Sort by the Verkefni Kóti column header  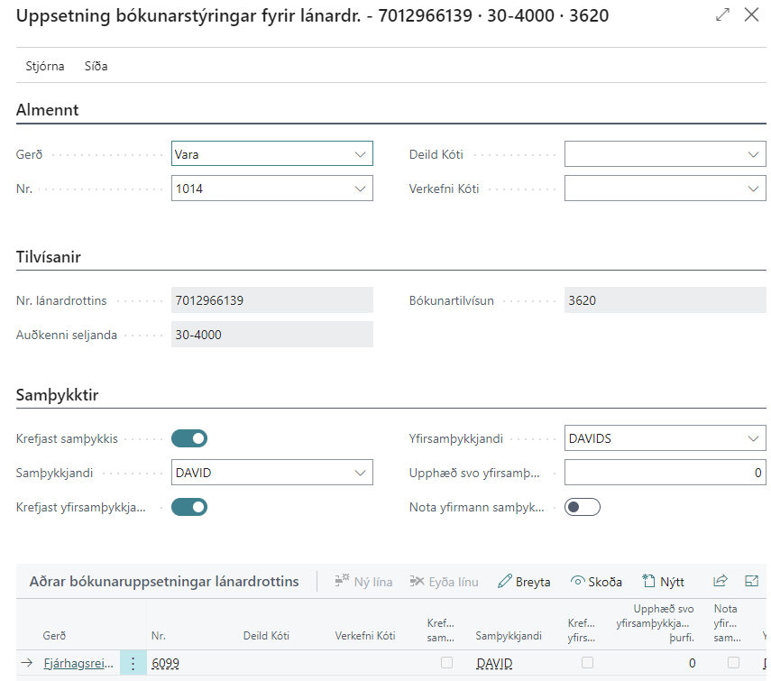[x=365, y=636]
